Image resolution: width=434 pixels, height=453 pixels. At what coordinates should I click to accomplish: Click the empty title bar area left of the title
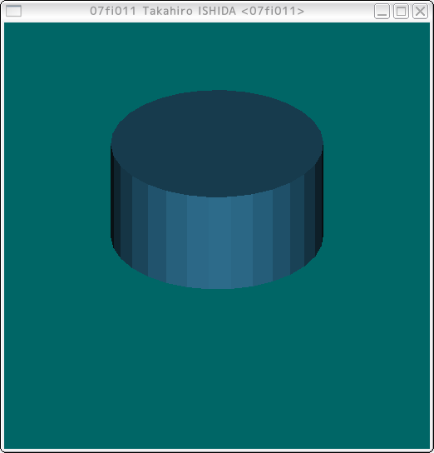(x=55, y=12)
